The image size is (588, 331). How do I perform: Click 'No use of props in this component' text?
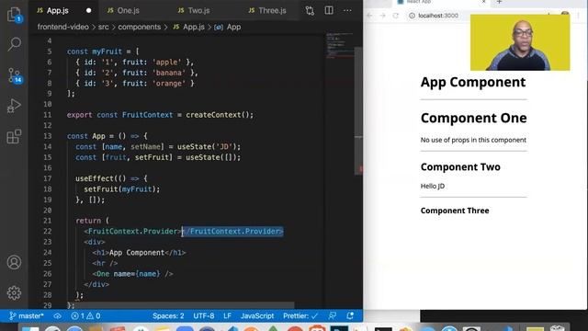473,140
